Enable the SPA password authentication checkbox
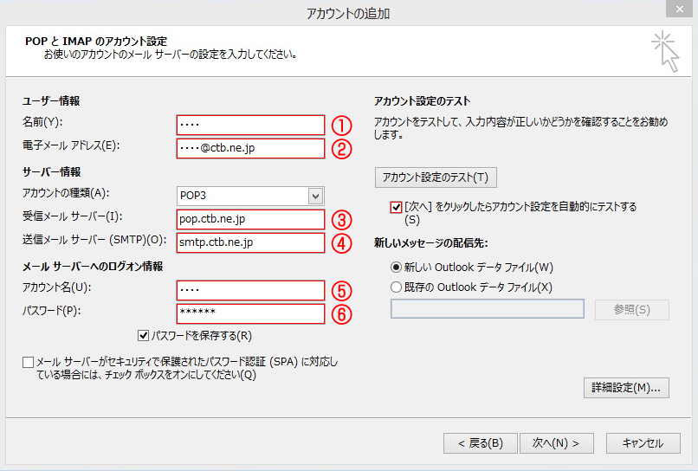The image size is (698, 471). point(28,363)
